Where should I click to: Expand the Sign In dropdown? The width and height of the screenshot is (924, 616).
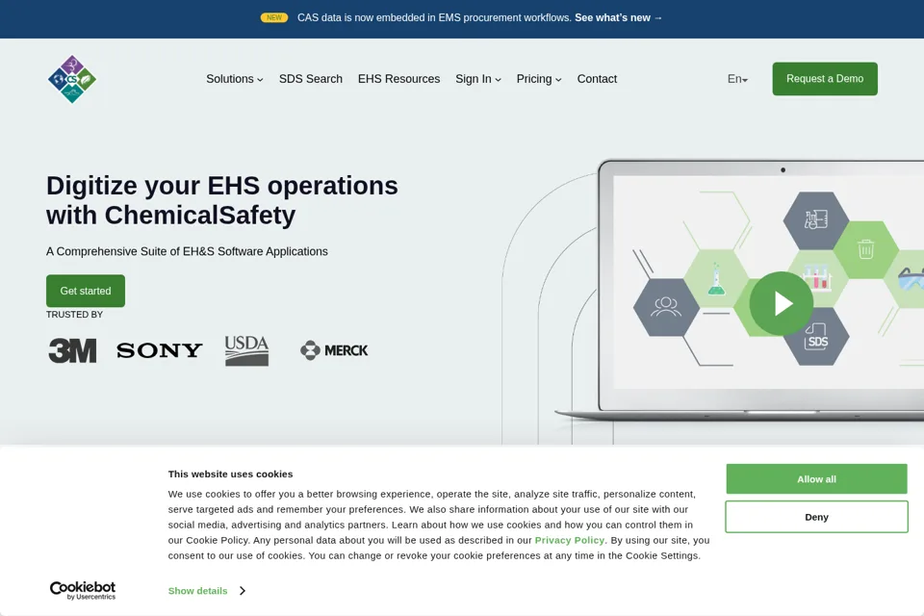[x=478, y=79]
